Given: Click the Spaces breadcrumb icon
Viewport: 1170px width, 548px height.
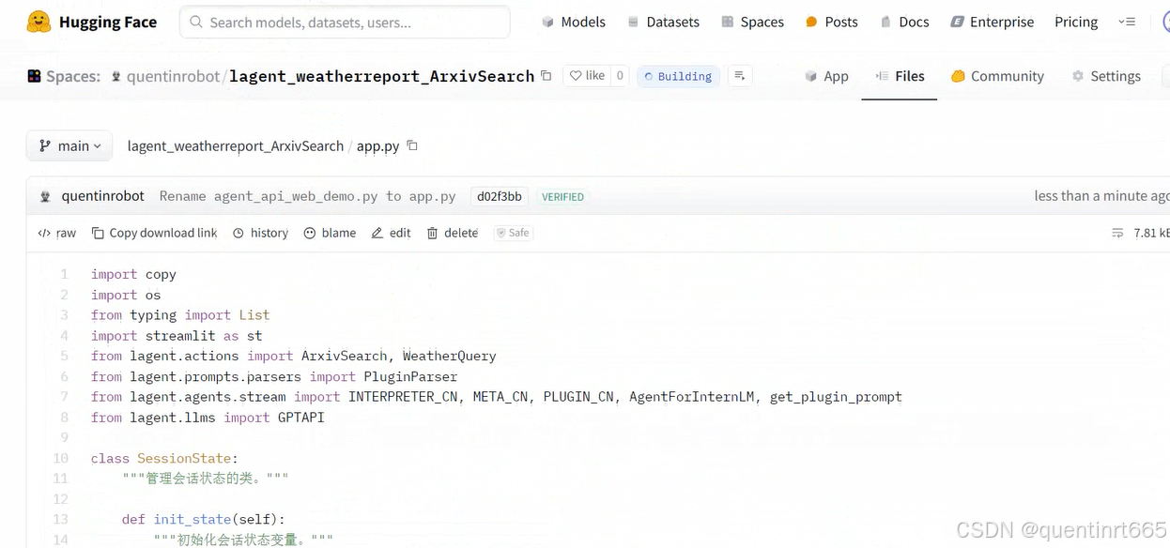Looking at the screenshot, I should coord(34,76).
